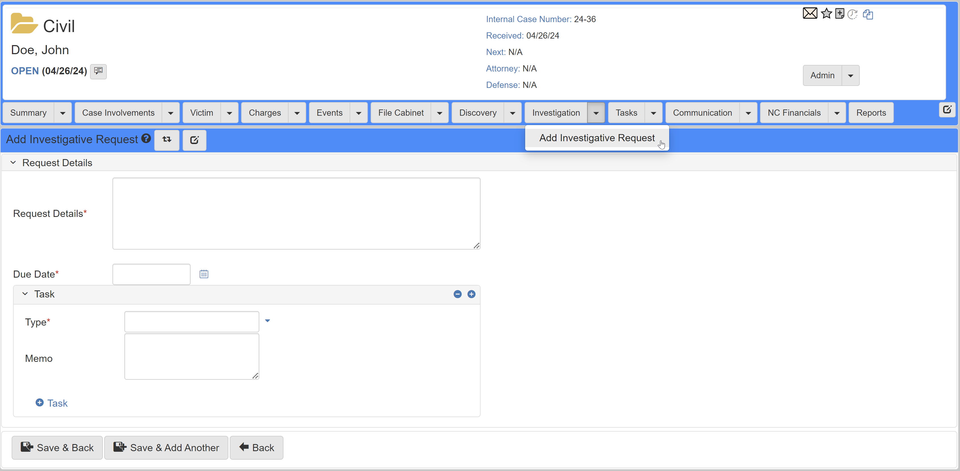Collapse the Task section
This screenshot has height=471, width=960.
25,294
